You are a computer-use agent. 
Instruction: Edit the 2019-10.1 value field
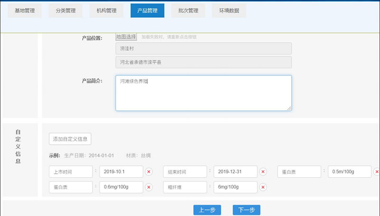tap(121, 171)
